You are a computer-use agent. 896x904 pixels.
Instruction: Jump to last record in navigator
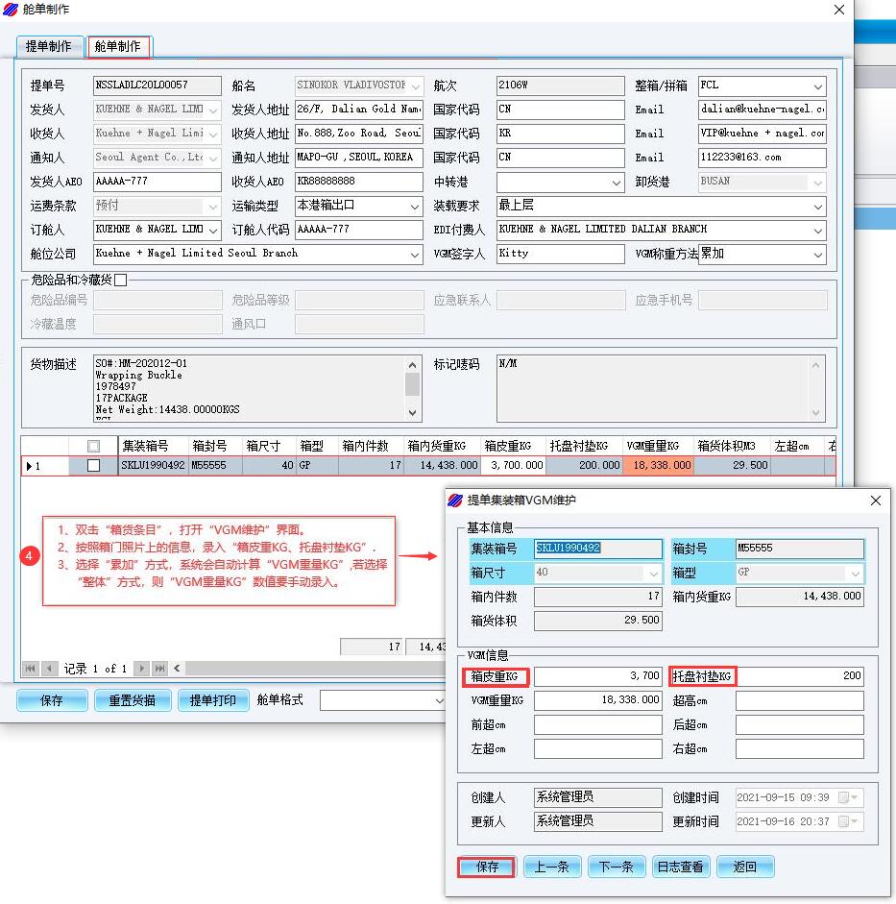(x=159, y=669)
